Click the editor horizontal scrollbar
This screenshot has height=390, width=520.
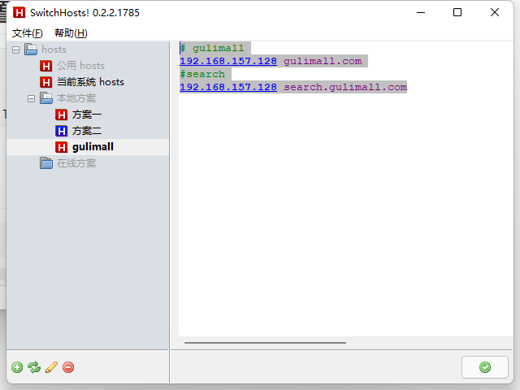pos(266,343)
